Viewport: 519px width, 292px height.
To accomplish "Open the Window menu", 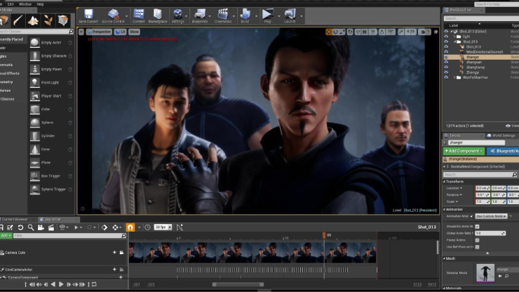I will (25, 4).
